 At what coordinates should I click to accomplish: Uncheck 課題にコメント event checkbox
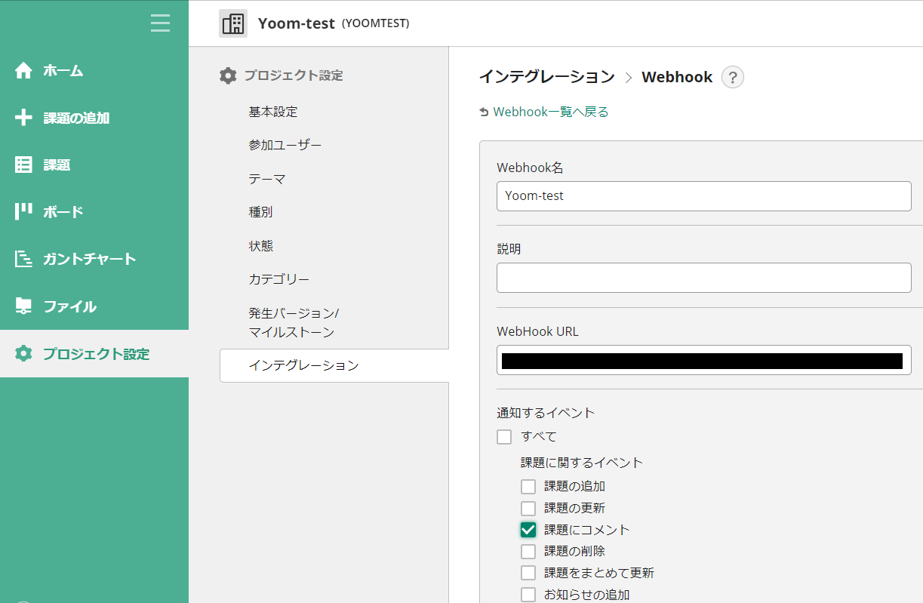(528, 530)
